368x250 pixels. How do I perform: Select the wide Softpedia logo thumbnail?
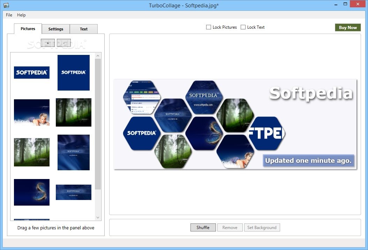tap(32, 72)
